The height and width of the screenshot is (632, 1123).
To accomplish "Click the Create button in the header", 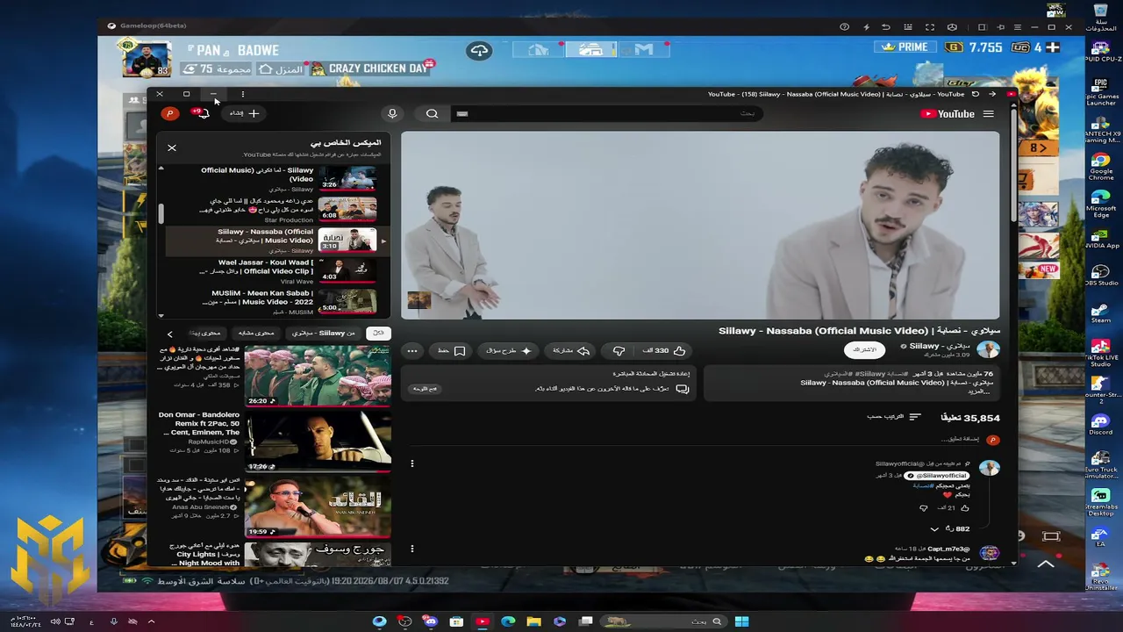I will (245, 113).
